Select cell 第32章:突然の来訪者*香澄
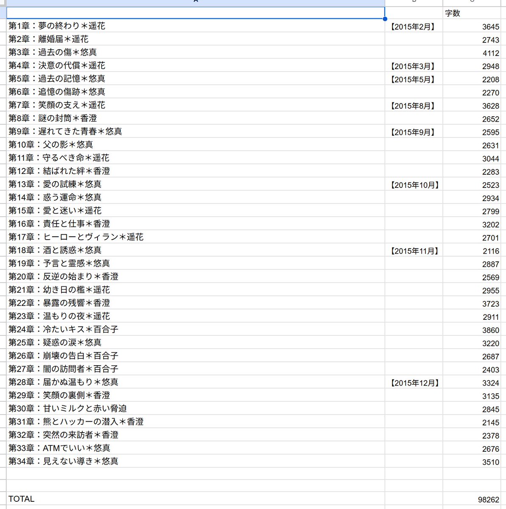This screenshot has height=509, width=506. coord(196,434)
